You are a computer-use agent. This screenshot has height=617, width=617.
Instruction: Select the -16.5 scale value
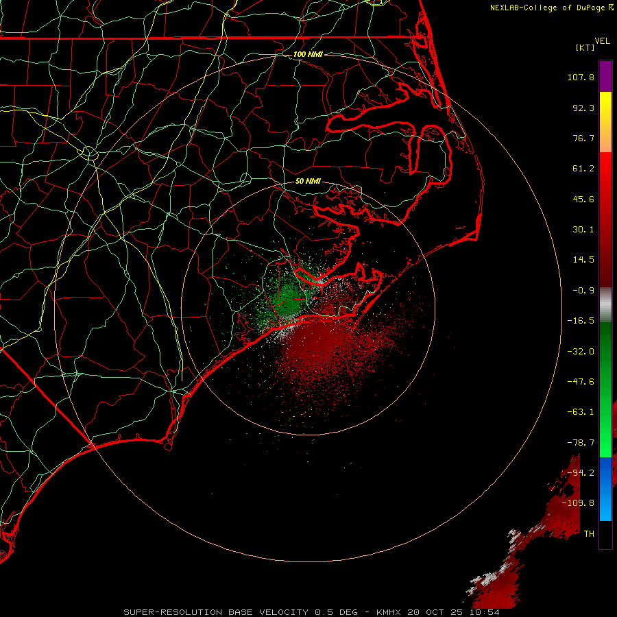581,321
